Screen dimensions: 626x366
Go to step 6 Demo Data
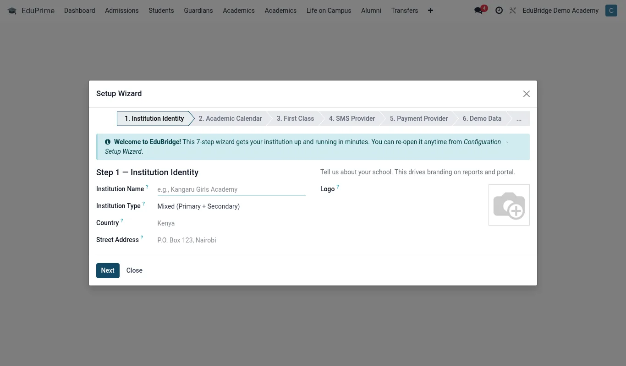[482, 118]
